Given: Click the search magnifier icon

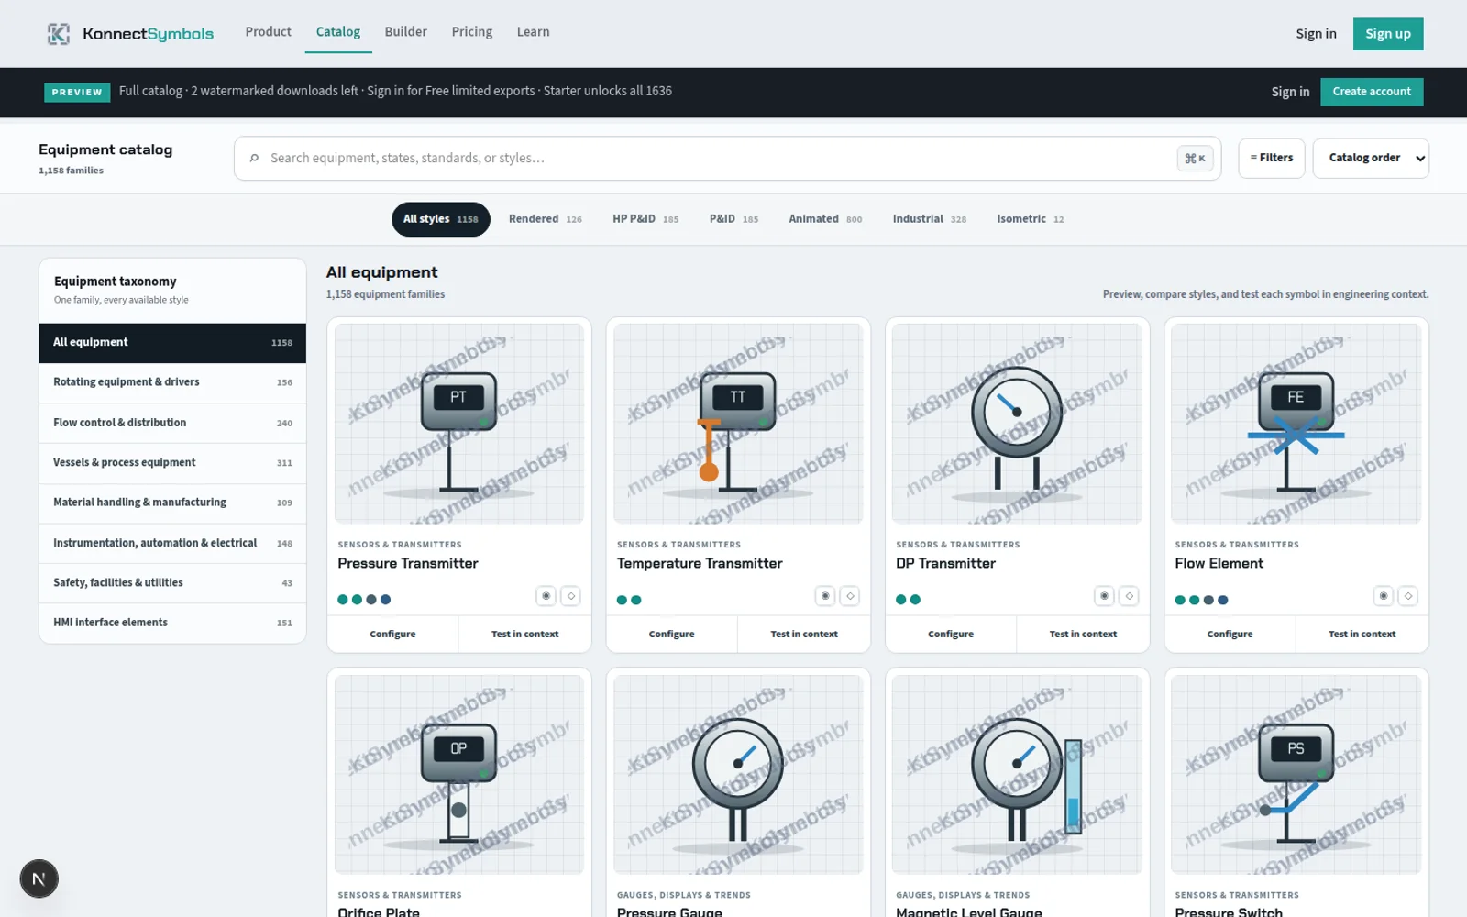Looking at the screenshot, I should 254,158.
